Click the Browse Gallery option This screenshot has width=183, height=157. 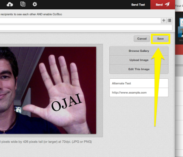[139, 51]
